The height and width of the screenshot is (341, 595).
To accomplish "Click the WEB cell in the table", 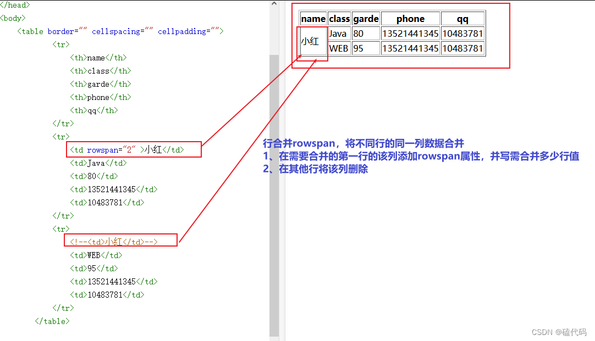I will coord(339,48).
